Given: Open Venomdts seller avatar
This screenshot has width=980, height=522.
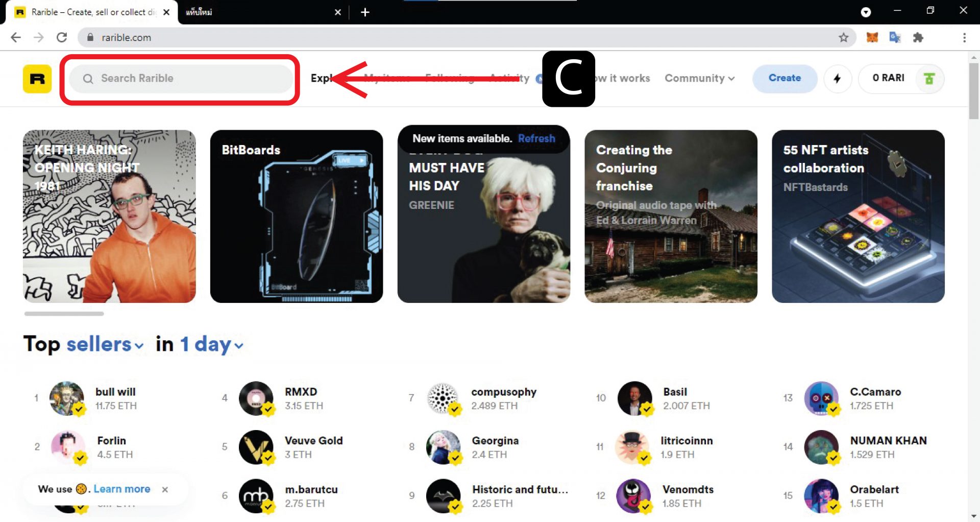Looking at the screenshot, I should (x=634, y=496).
